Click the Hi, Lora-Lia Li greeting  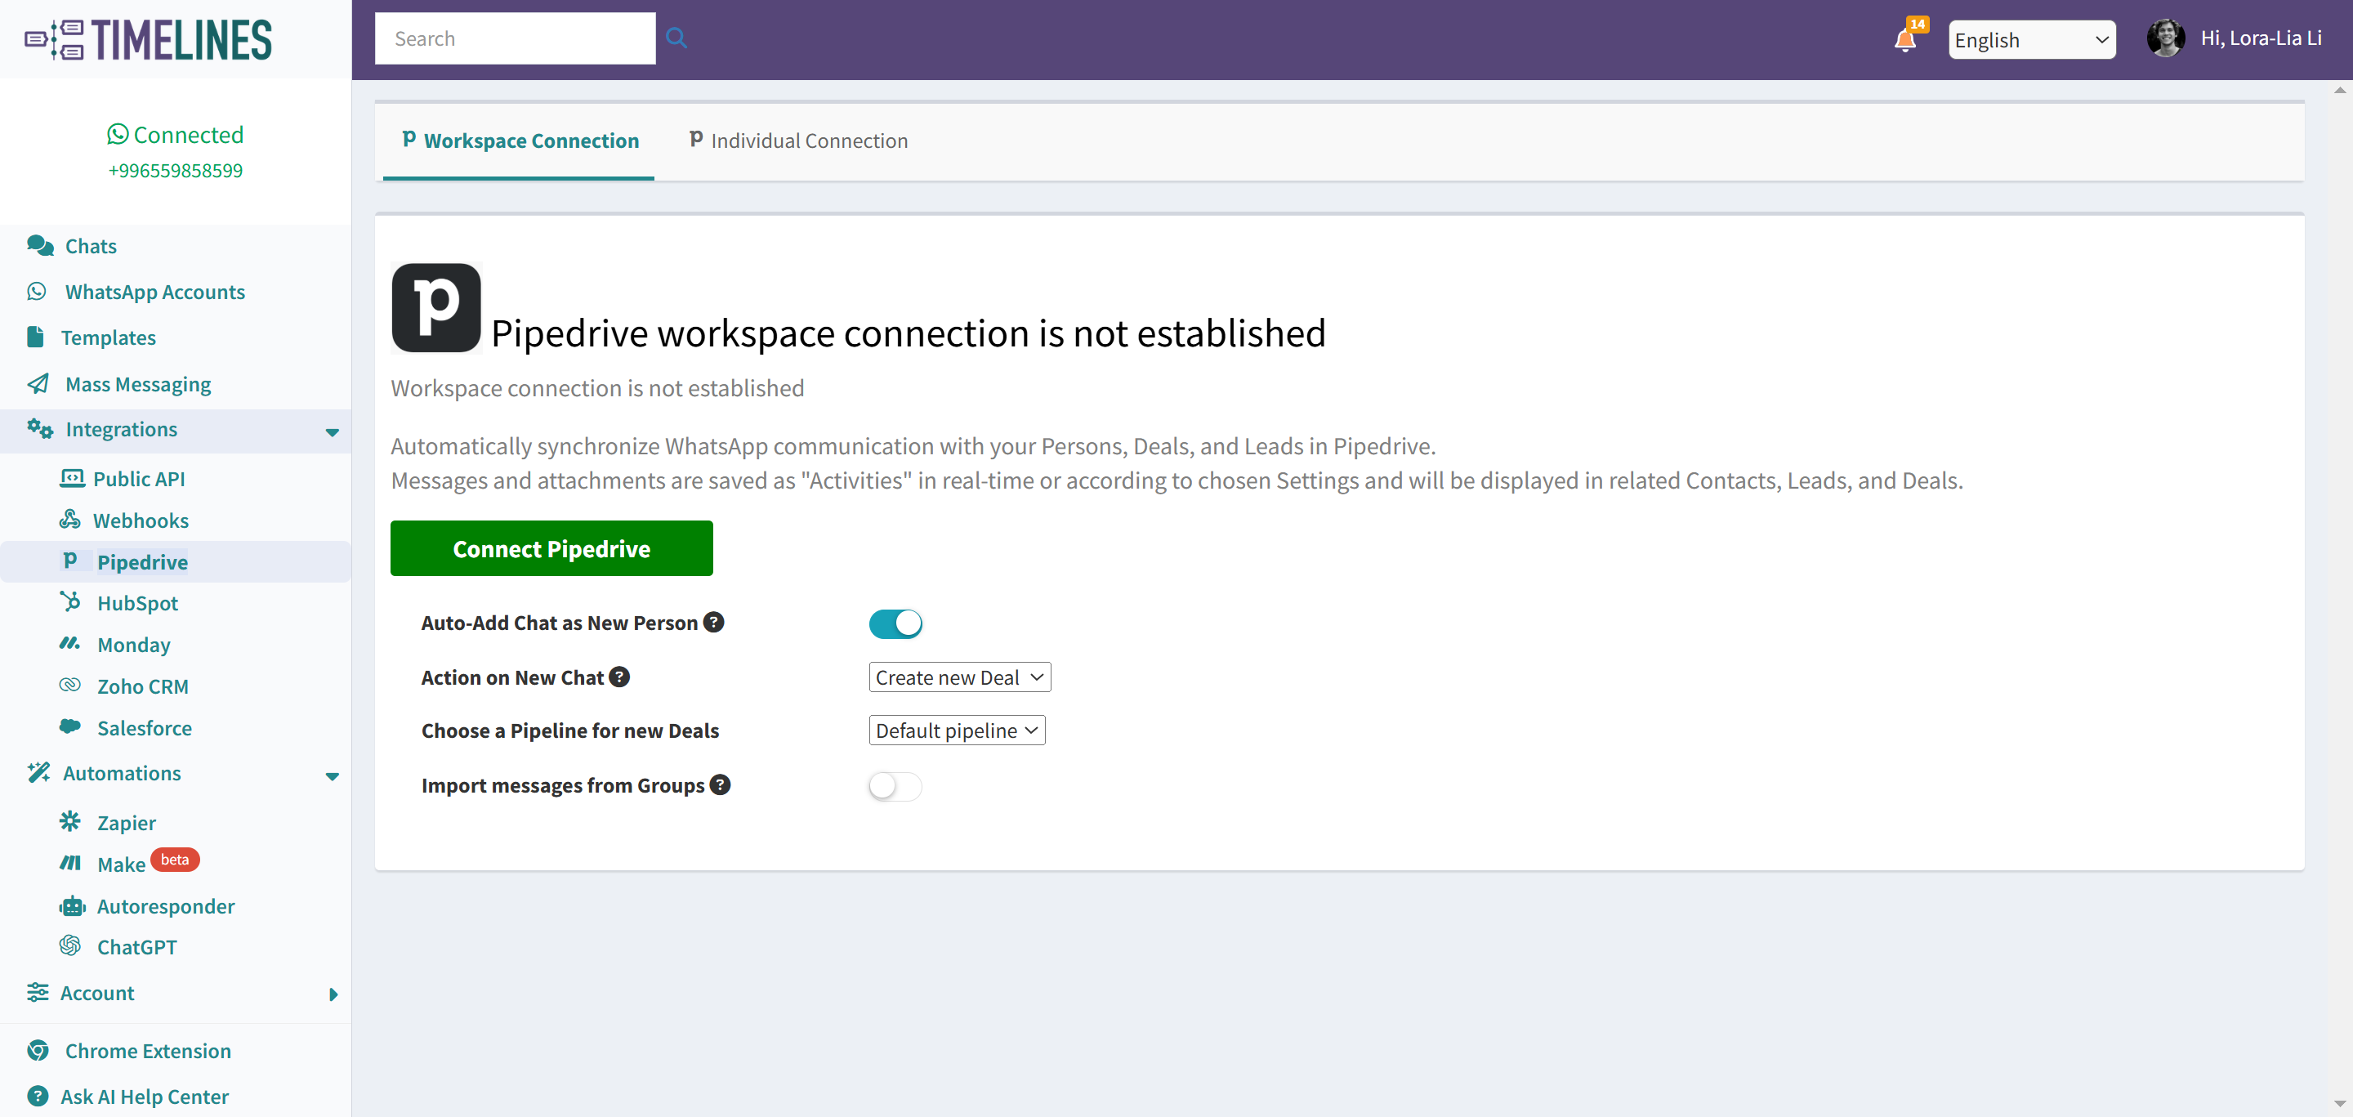[2261, 38]
